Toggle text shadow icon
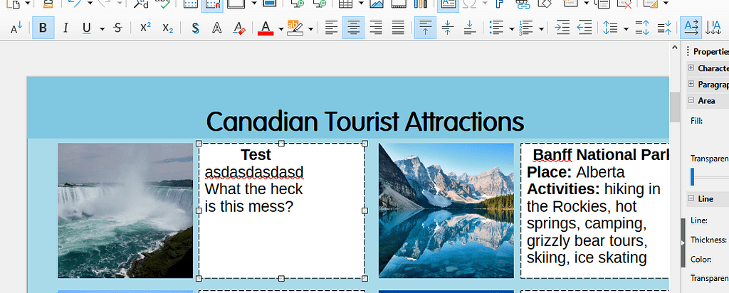729x293 pixels. pyautogui.click(x=195, y=28)
